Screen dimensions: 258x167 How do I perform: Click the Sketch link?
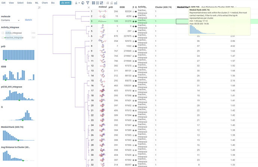coord(28,20)
